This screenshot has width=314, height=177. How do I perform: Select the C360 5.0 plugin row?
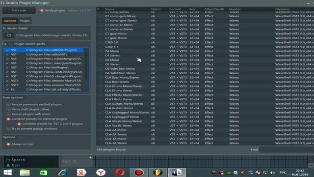(x=205, y=42)
